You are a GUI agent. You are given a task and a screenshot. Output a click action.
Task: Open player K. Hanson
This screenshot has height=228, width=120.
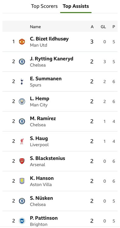[x=42, y=178]
